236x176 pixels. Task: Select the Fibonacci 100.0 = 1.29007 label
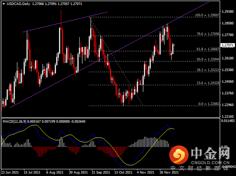207,15
